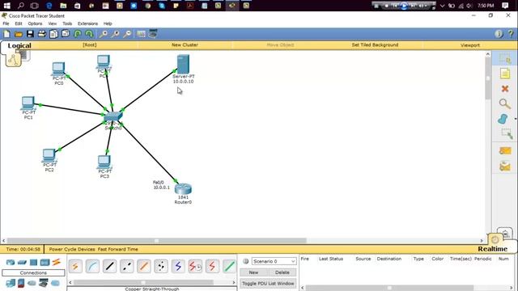The height and width of the screenshot is (291, 518).
Task: Open the Options menu
Action: tap(35, 23)
